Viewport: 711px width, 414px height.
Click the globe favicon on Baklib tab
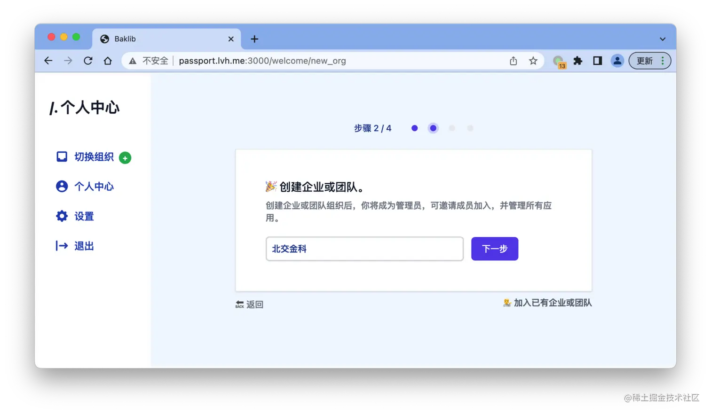point(105,39)
